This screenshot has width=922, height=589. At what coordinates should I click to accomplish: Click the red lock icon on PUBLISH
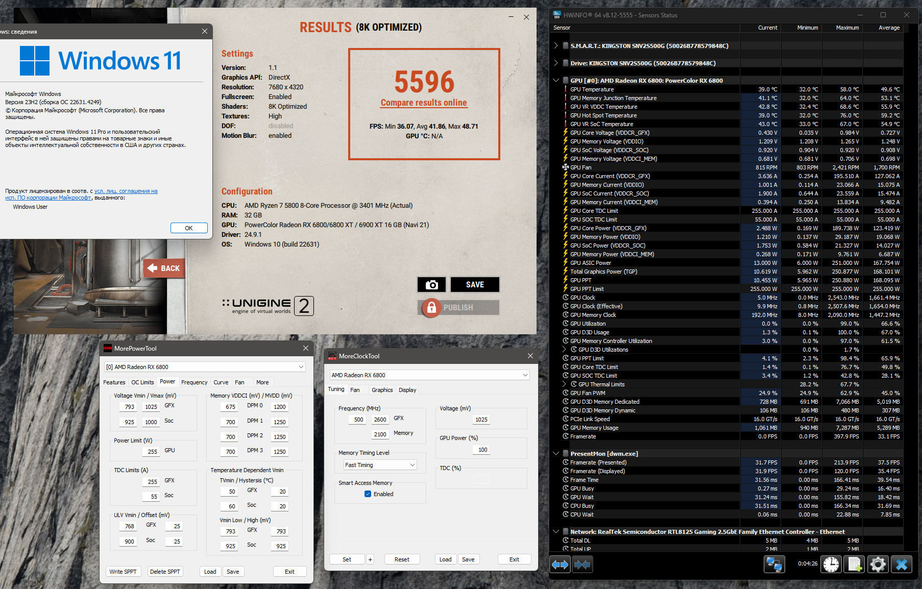coord(431,307)
